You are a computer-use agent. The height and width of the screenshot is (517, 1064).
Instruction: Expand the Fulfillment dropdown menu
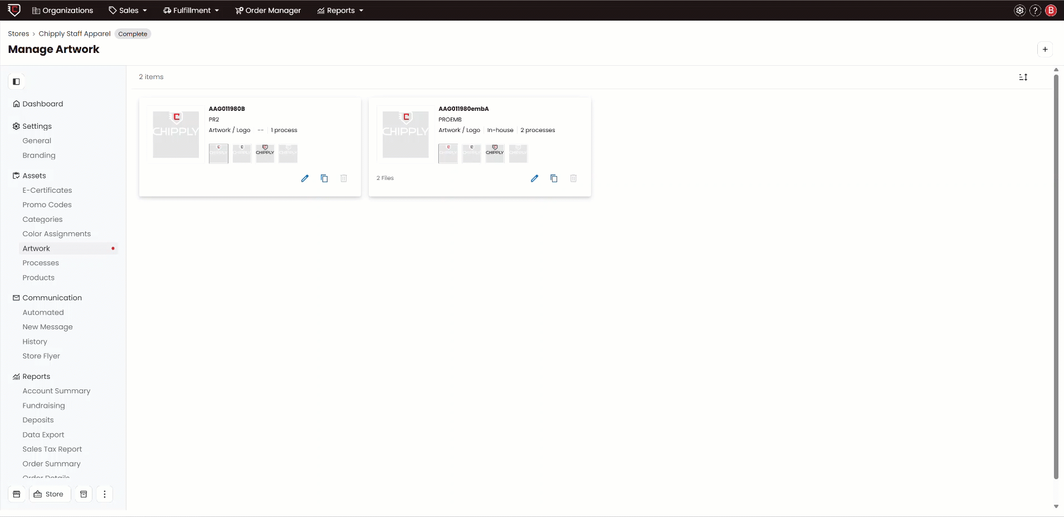pyautogui.click(x=191, y=11)
